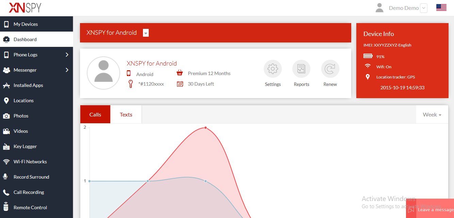Image resolution: width=454 pixels, height=218 pixels.
Task: Click the Renew circular arrow icon
Action: (330, 69)
